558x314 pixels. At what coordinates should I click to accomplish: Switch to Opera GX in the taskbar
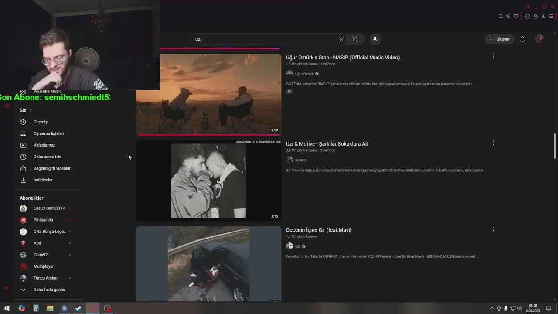(93, 308)
